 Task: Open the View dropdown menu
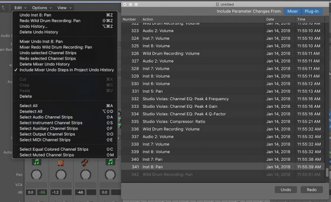click(x=64, y=8)
